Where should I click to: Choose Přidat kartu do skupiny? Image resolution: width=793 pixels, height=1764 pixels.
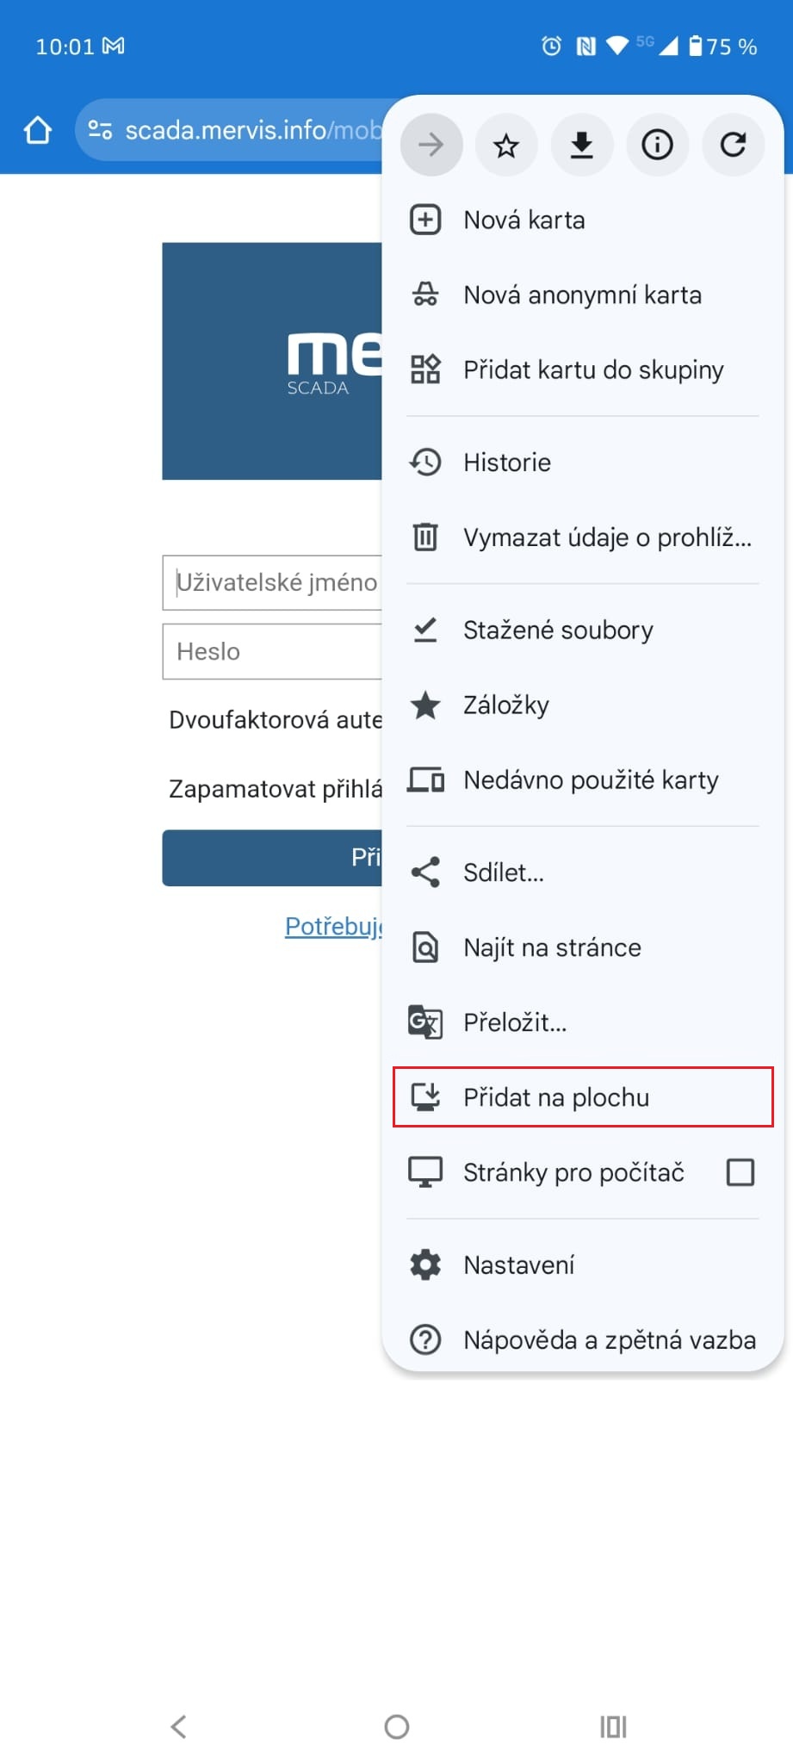pyautogui.click(x=592, y=370)
